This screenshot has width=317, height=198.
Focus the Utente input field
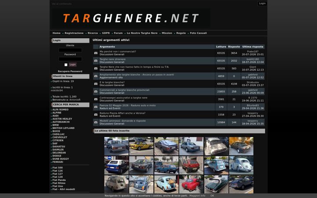pos(70,50)
